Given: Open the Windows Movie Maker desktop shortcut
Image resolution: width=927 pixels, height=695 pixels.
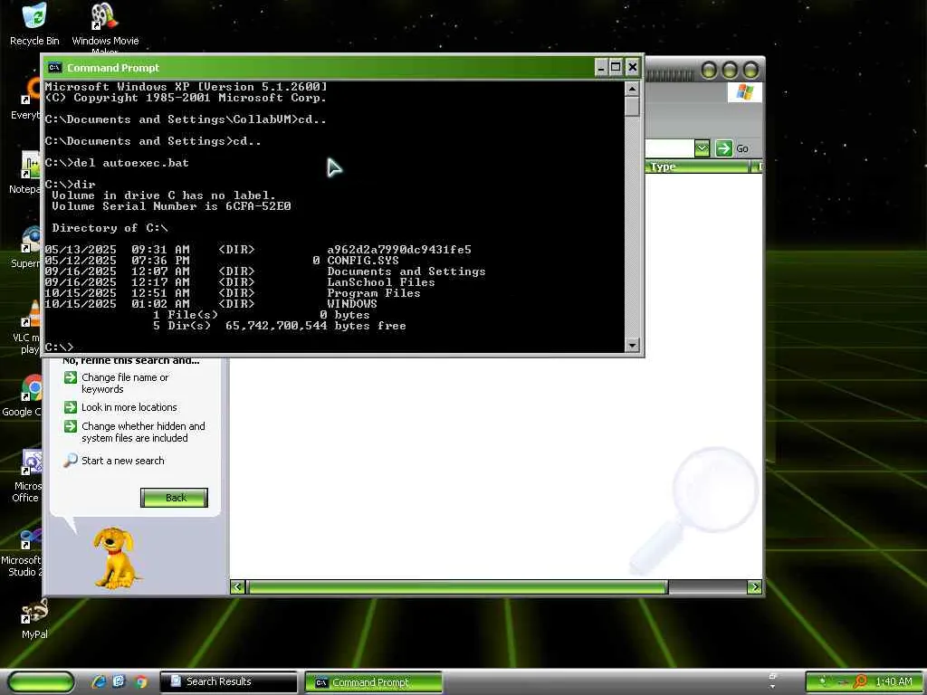Looking at the screenshot, I should click(x=105, y=26).
